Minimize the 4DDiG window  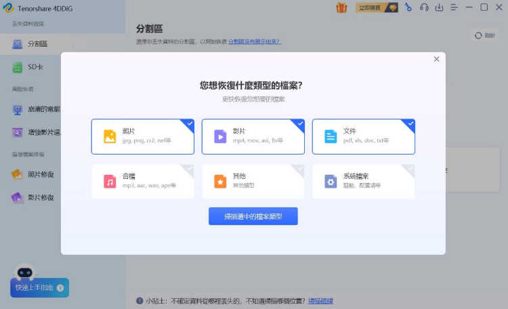pyautogui.click(x=469, y=7)
